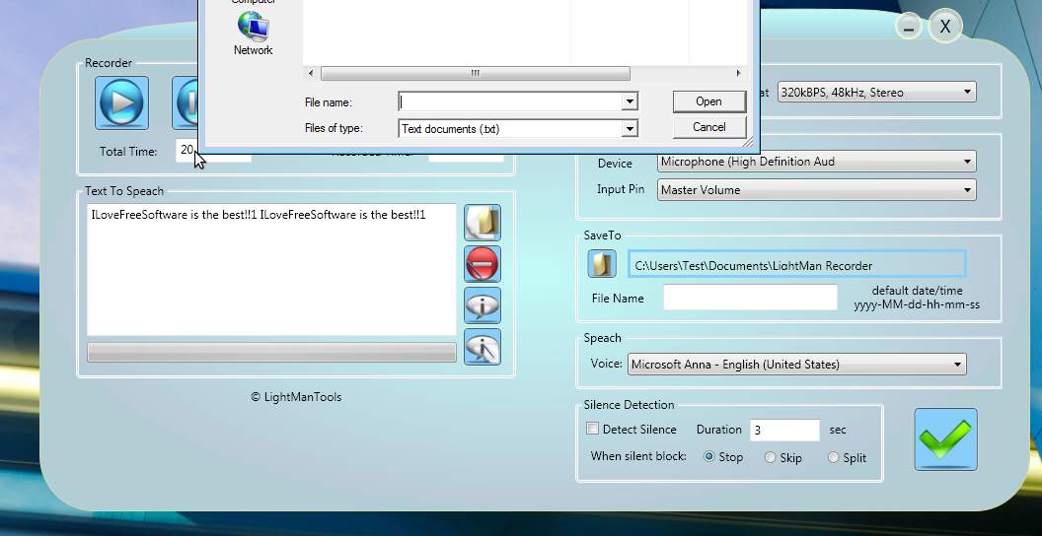Image resolution: width=1042 pixels, height=536 pixels.
Task: Expand the Files of type dropdown
Action: 629,129
